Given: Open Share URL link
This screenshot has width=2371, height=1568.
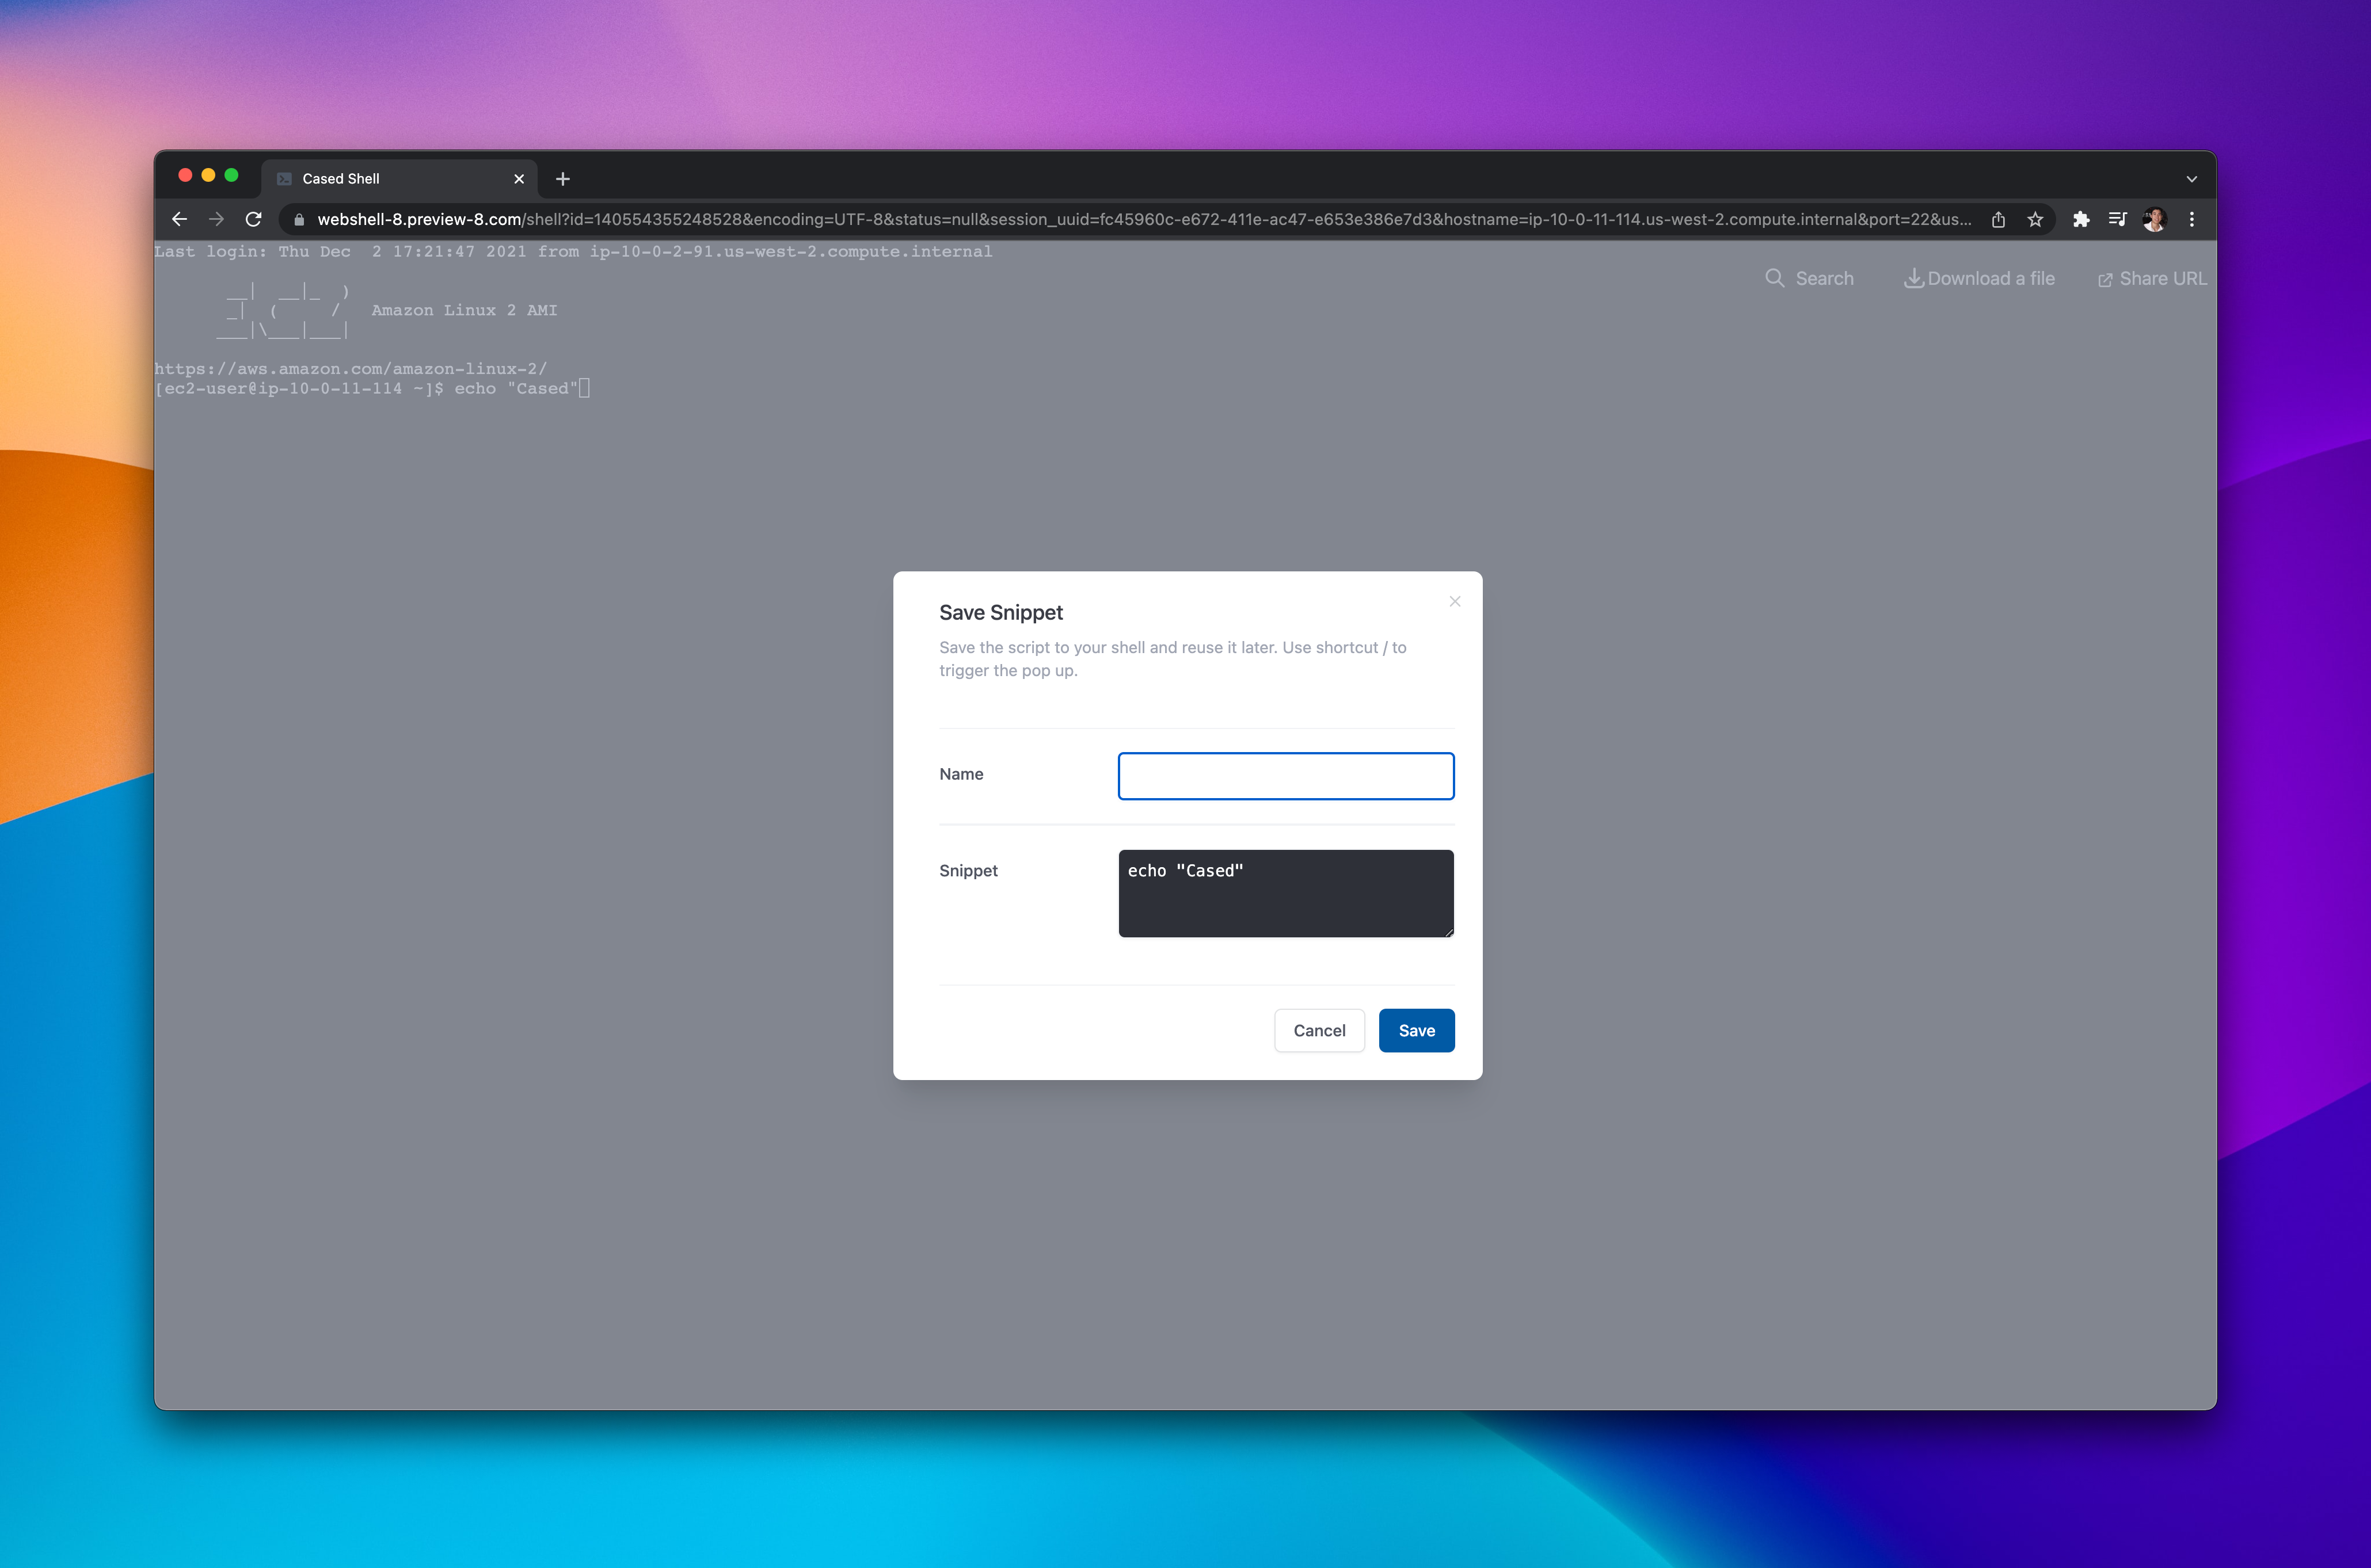Looking at the screenshot, I should tap(2152, 279).
